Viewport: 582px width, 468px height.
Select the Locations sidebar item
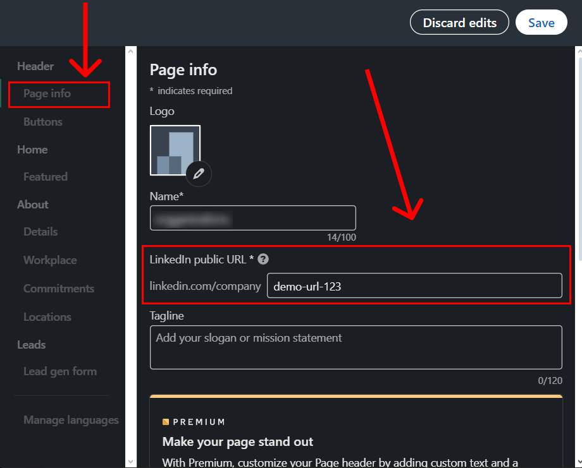tap(47, 317)
